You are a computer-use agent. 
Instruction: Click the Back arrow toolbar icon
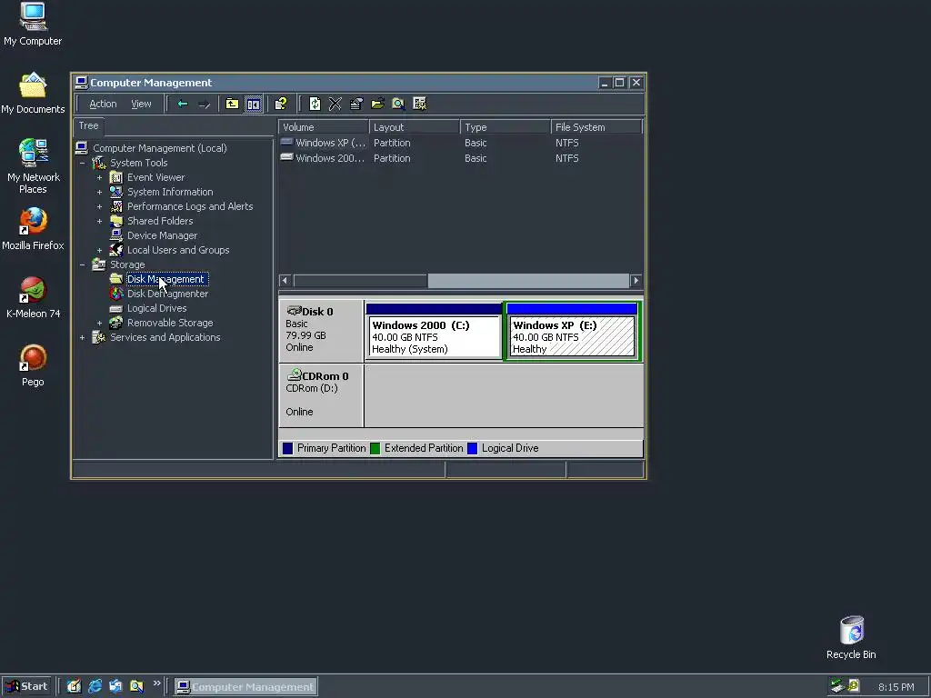point(182,104)
